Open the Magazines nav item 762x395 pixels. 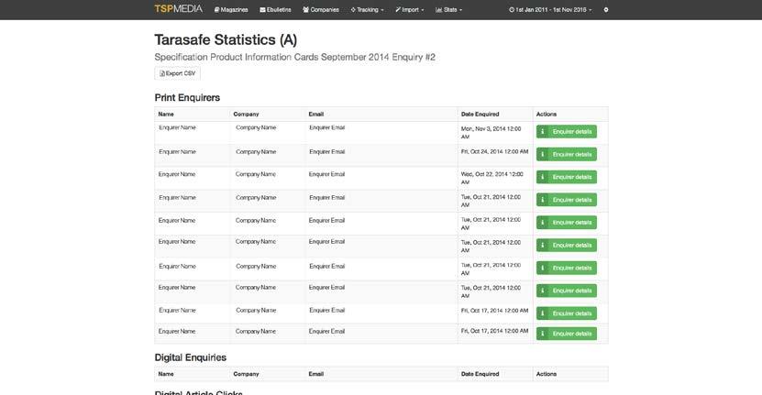pyautogui.click(x=231, y=10)
